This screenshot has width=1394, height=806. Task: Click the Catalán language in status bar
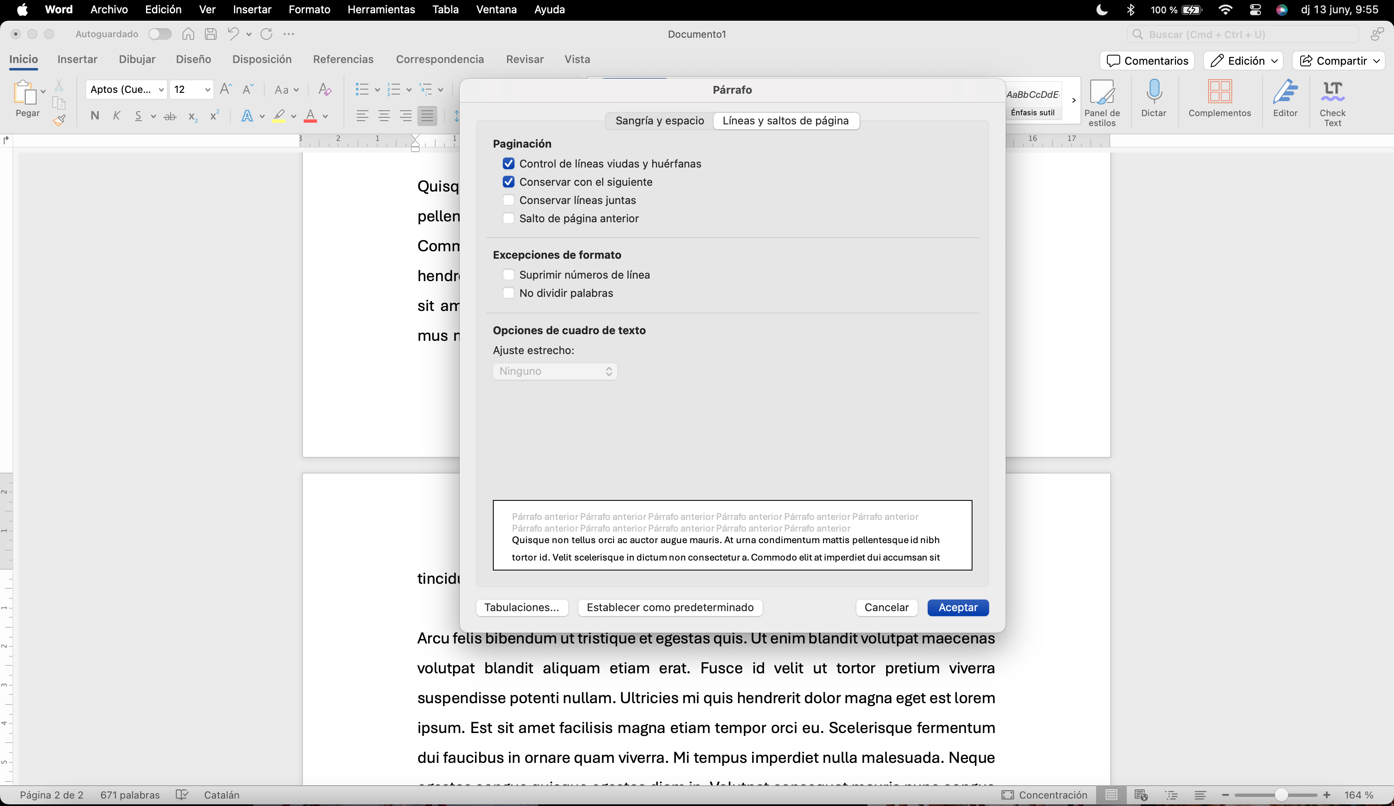221,795
